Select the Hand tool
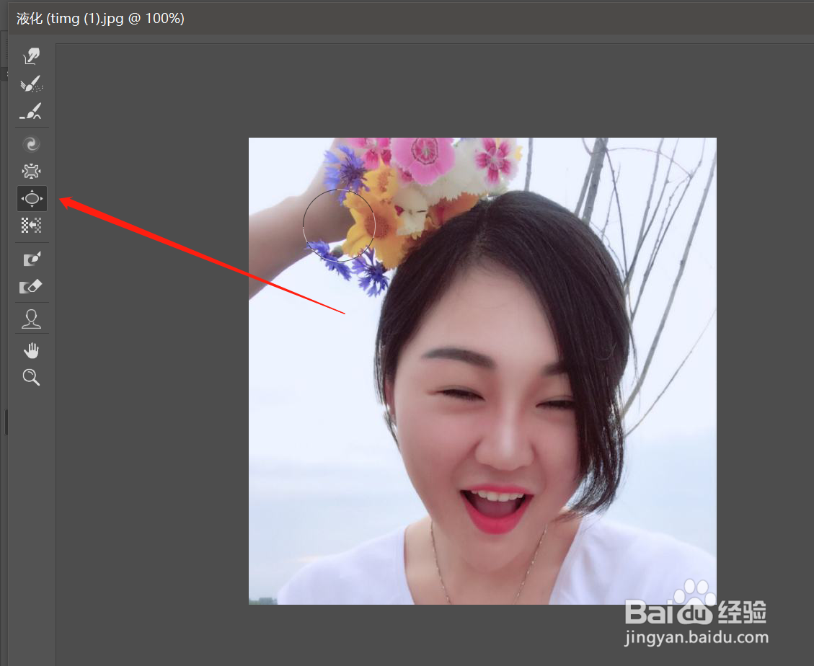This screenshot has width=814, height=666. [32, 350]
